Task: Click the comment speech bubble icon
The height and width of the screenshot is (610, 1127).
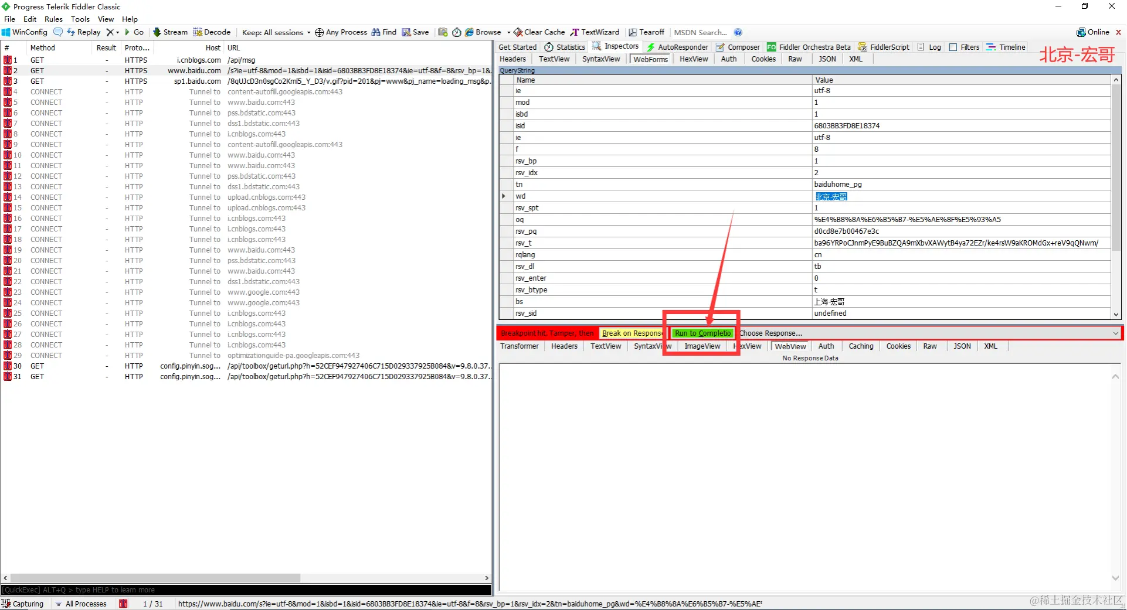Action: click(x=58, y=32)
